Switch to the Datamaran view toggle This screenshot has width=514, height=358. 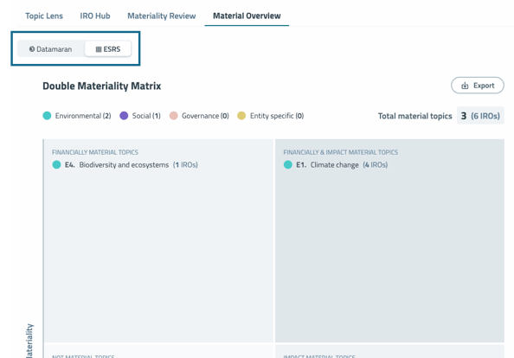pyautogui.click(x=50, y=49)
